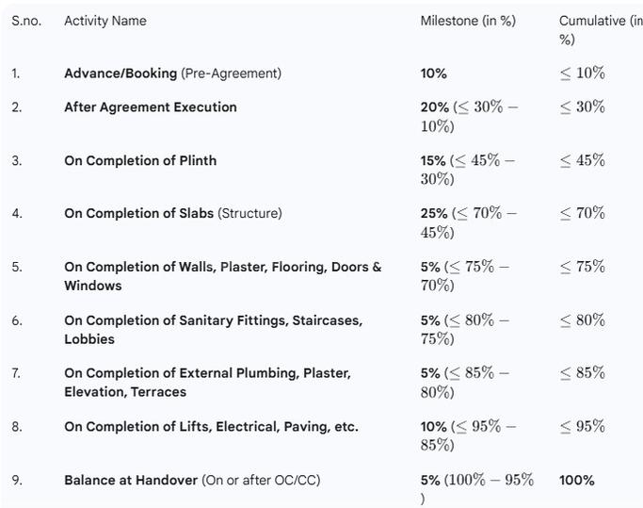Select the 'Balance at Handover' activity
The height and width of the screenshot is (508, 643).
pos(131,481)
